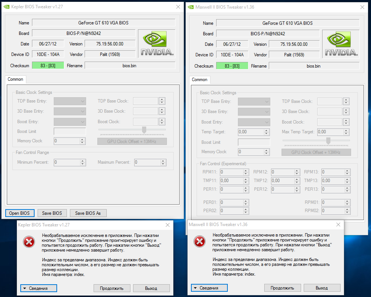Click bios.bin filename field in Kepler
The height and width of the screenshot is (297, 371).
pos(130,65)
